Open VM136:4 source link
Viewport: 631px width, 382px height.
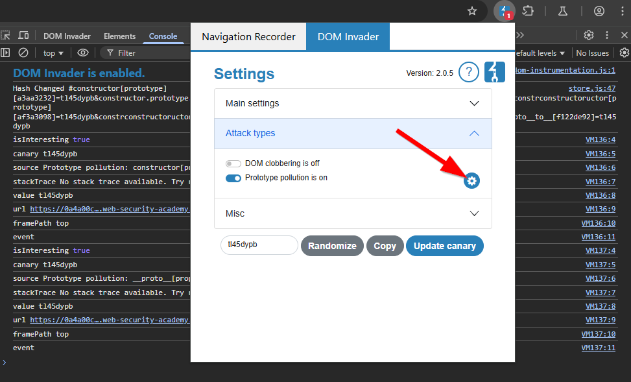pyautogui.click(x=601, y=139)
